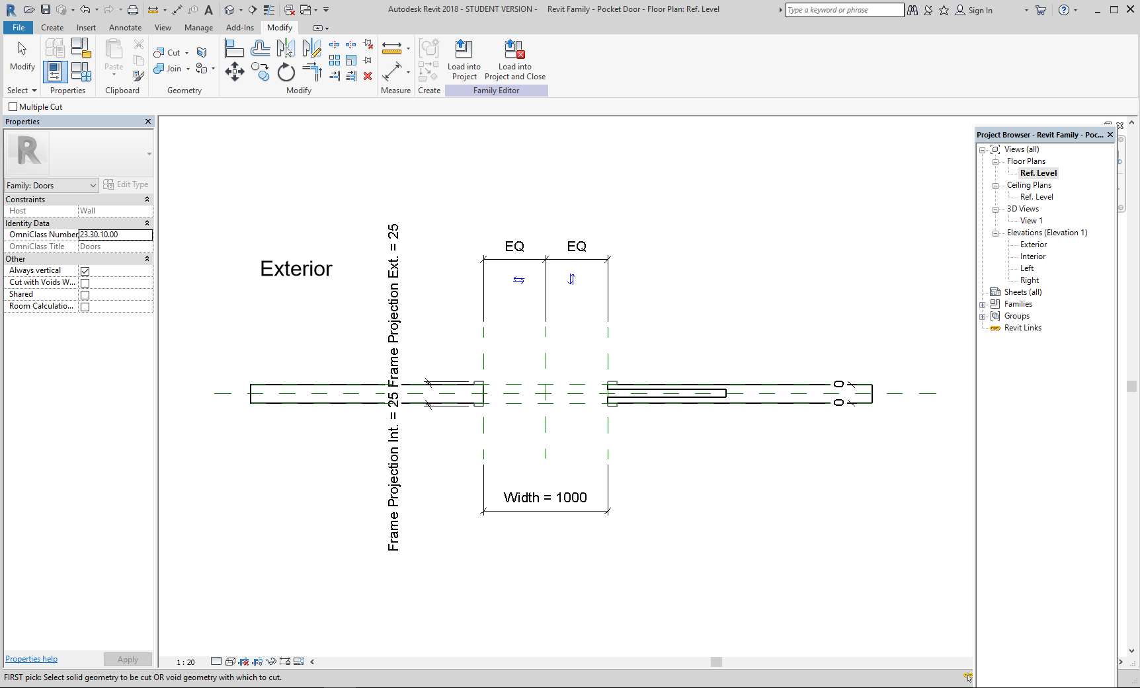1140x688 pixels.
Task: Expand the Families tree node
Action: click(982, 305)
